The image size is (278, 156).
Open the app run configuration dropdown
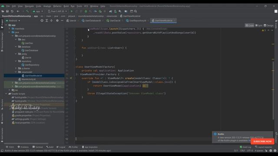click(38, 11)
